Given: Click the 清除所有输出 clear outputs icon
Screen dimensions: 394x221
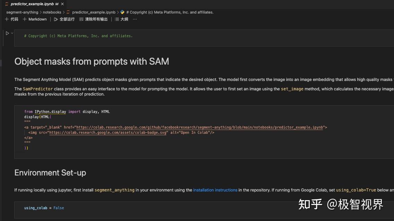Looking at the screenshot, I should pyautogui.click(x=80, y=19).
